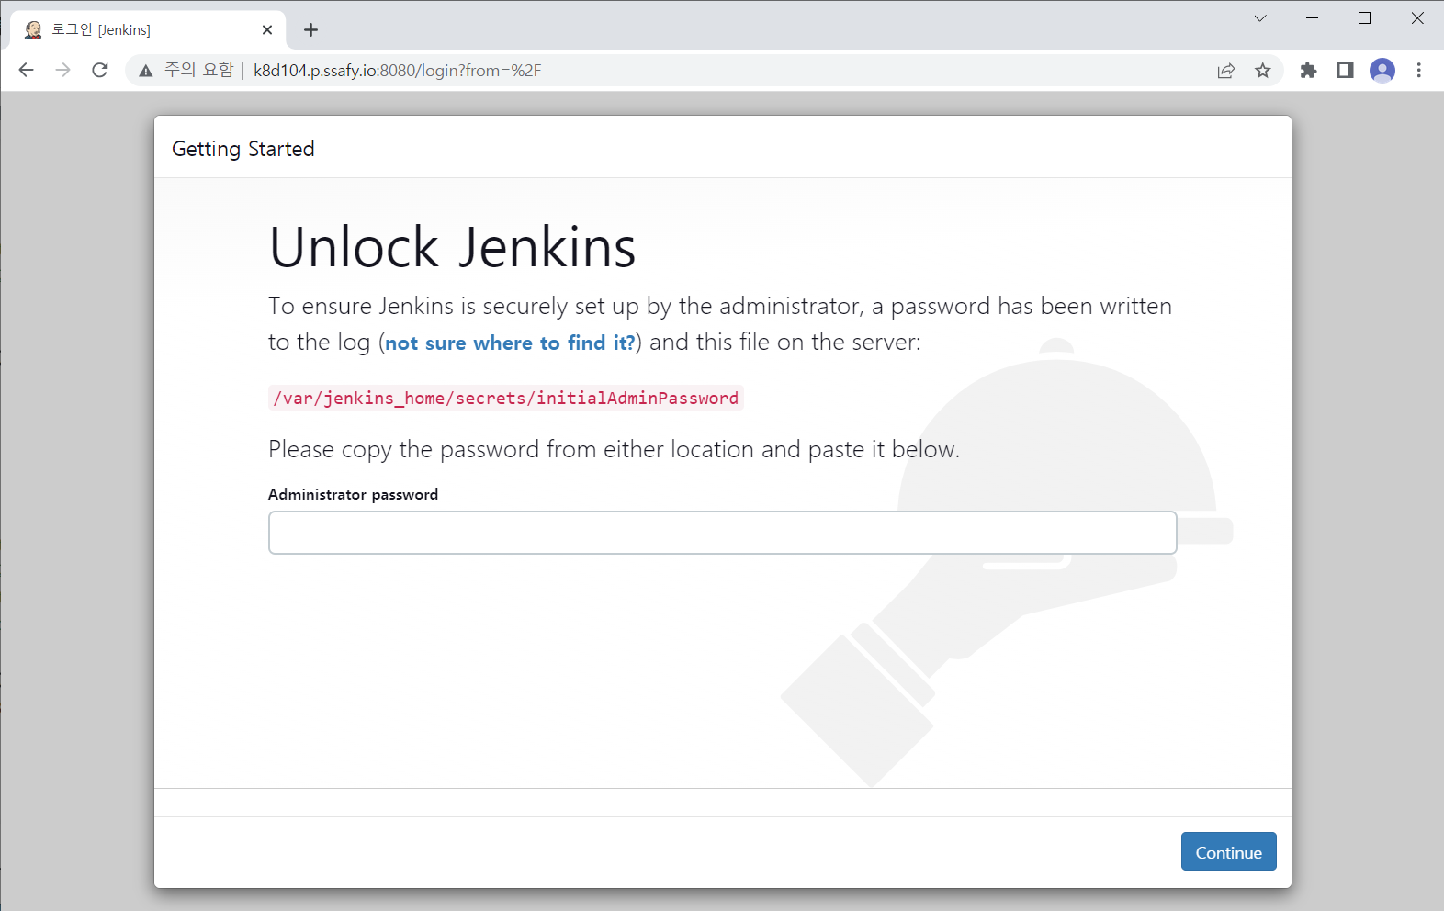Click the initialAdminPassword file path

(x=506, y=398)
